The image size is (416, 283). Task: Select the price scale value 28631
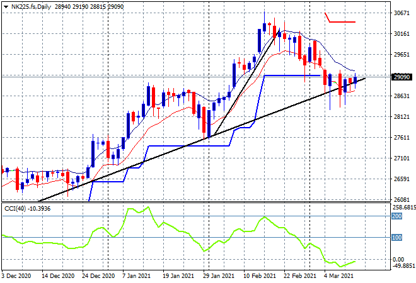[402, 96]
